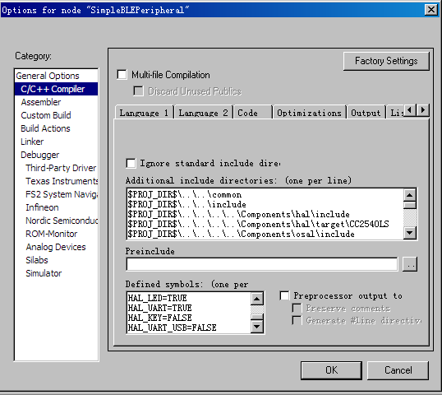This screenshot has height=395, width=442.
Task: Click include directories scroll up arrow
Action: point(410,195)
